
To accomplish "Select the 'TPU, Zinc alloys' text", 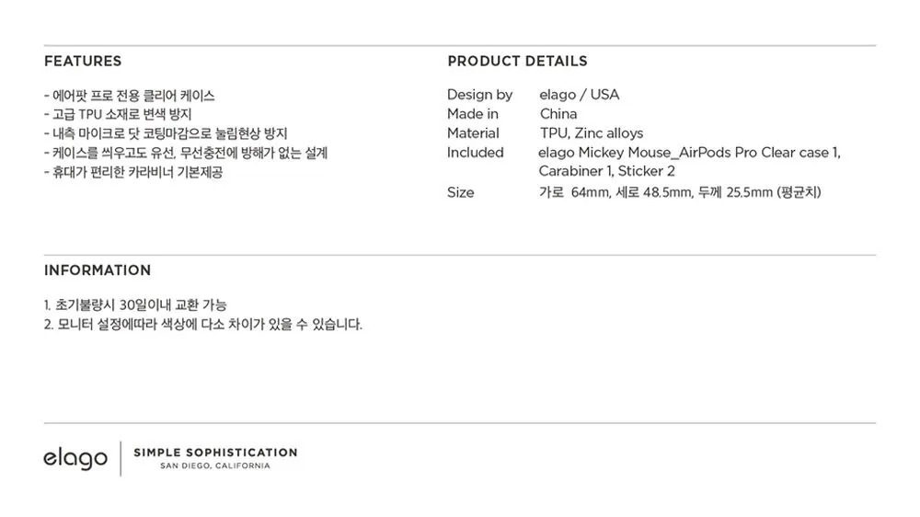I will [x=592, y=133].
